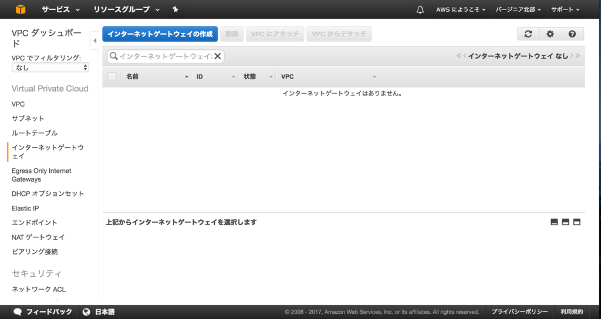Clear the gateway search field with X
The width and height of the screenshot is (601, 319).
[x=217, y=56]
